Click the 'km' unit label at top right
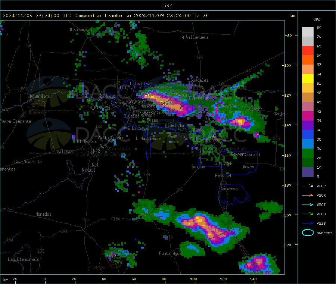336x284 pixels. coord(292,16)
